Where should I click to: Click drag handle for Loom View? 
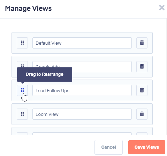(22, 114)
